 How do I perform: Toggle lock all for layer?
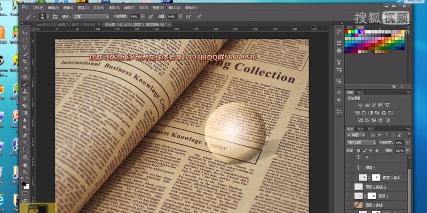point(377,151)
